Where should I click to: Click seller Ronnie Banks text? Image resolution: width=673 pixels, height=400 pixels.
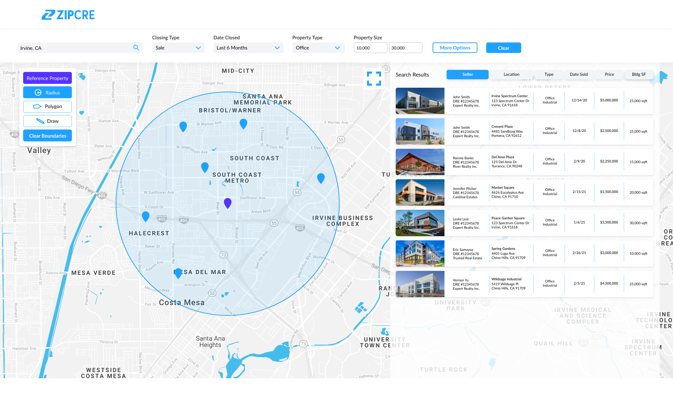click(x=463, y=158)
